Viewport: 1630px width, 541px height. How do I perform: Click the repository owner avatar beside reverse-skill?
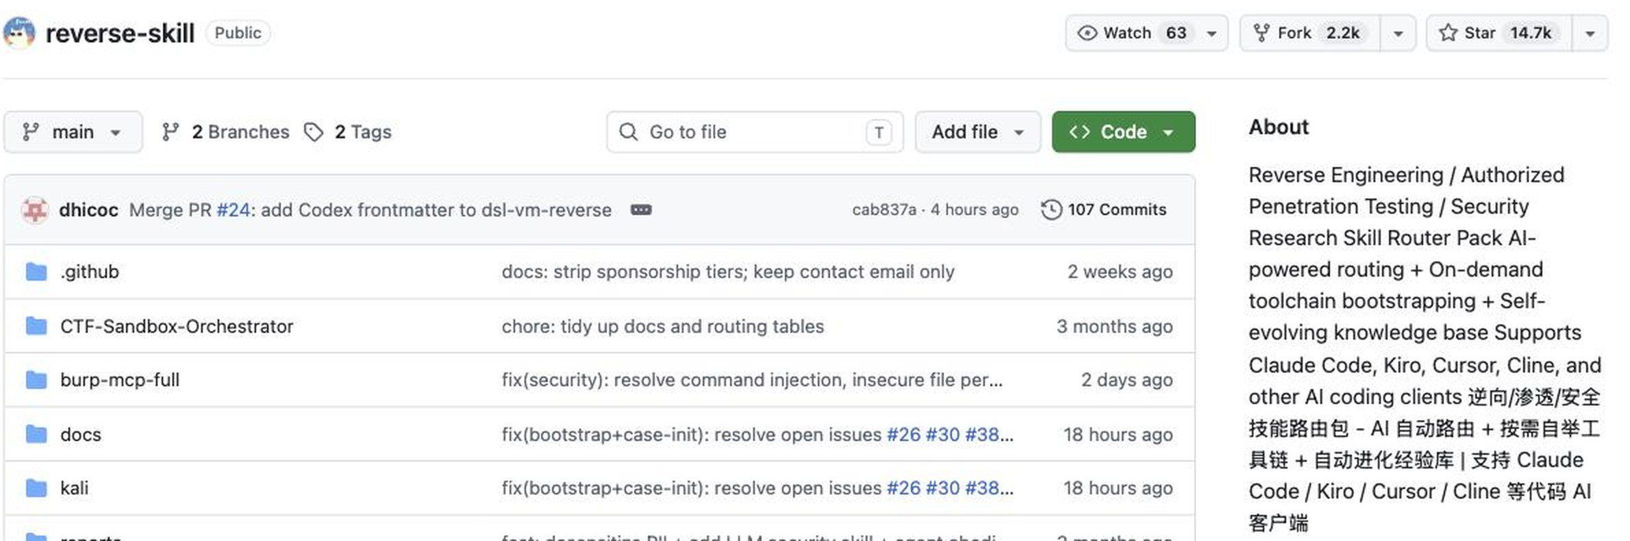(x=18, y=33)
